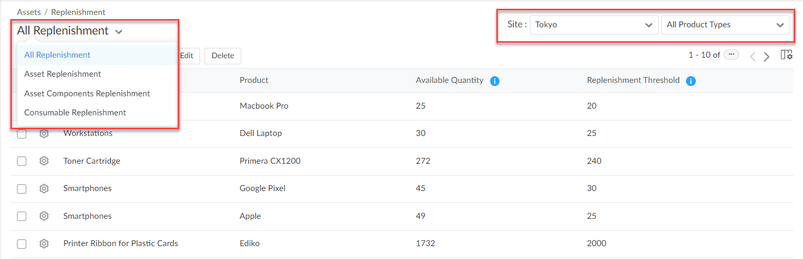Open the Site dropdown showing Tokyo
The image size is (803, 259).
point(594,25)
